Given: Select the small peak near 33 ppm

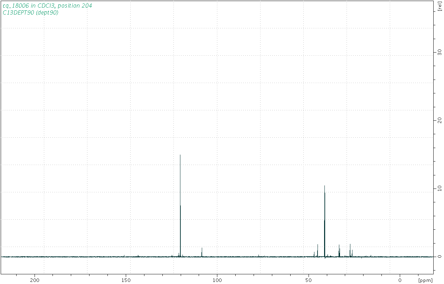Looking at the screenshot, I should click(x=339, y=251).
